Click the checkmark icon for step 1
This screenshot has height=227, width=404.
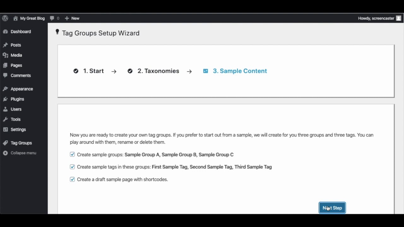[x=76, y=71]
